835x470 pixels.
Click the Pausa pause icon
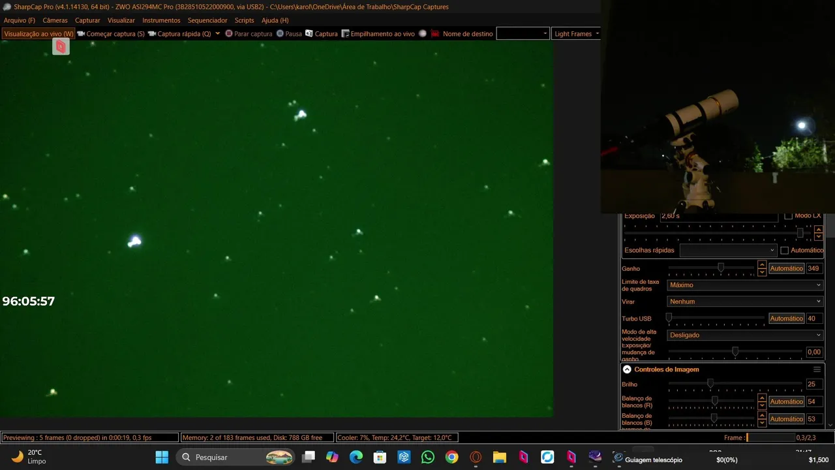[280, 34]
